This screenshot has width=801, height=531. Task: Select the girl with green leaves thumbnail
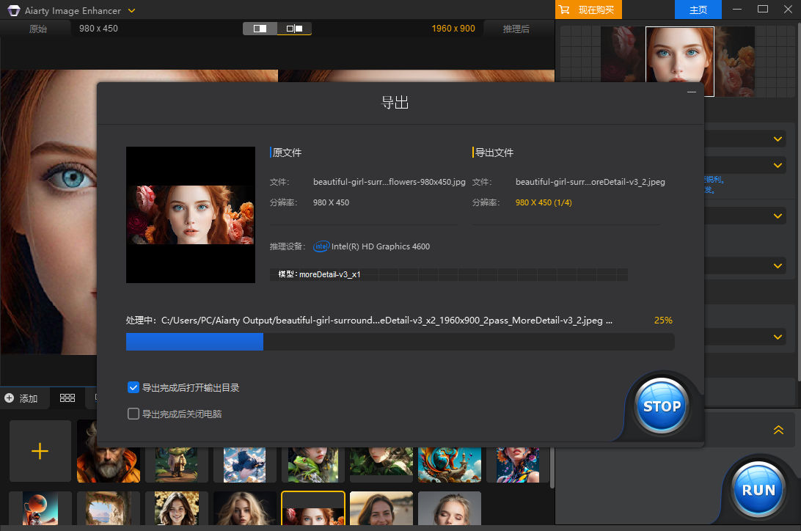click(381, 465)
